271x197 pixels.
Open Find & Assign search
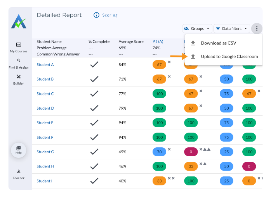pyautogui.click(x=19, y=64)
